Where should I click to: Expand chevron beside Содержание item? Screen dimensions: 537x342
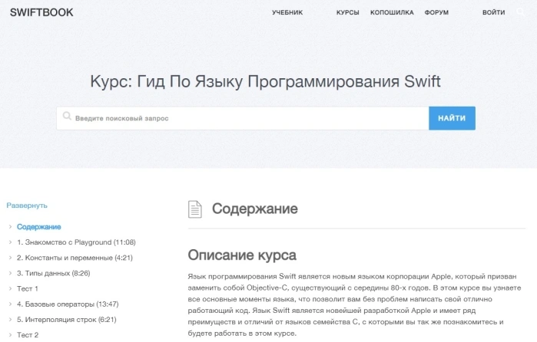pyautogui.click(x=10, y=226)
